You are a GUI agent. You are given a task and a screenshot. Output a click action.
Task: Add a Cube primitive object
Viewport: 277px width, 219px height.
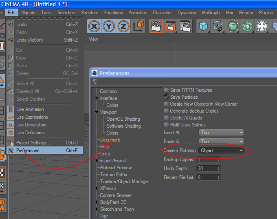pyautogui.click(x=203, y=27)
